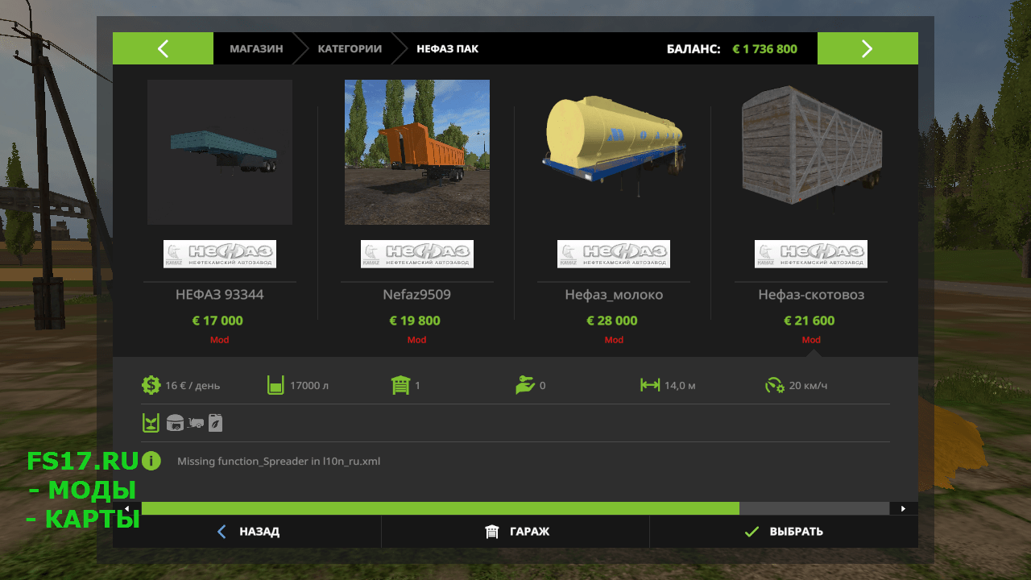Click brand logo under НЕФАЗ 93344
1031x580 pixels.
pos(220,254)
